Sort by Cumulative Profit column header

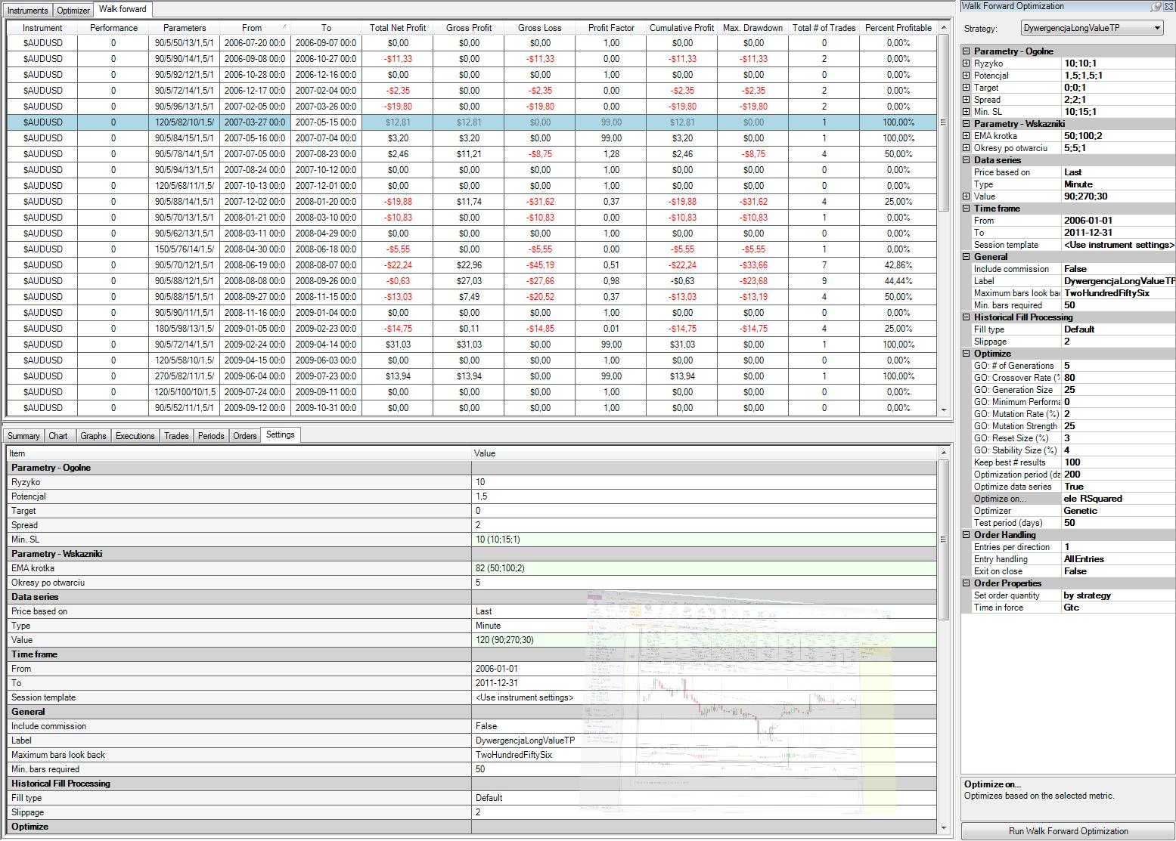pyautogui.click(x=682, y=28)
